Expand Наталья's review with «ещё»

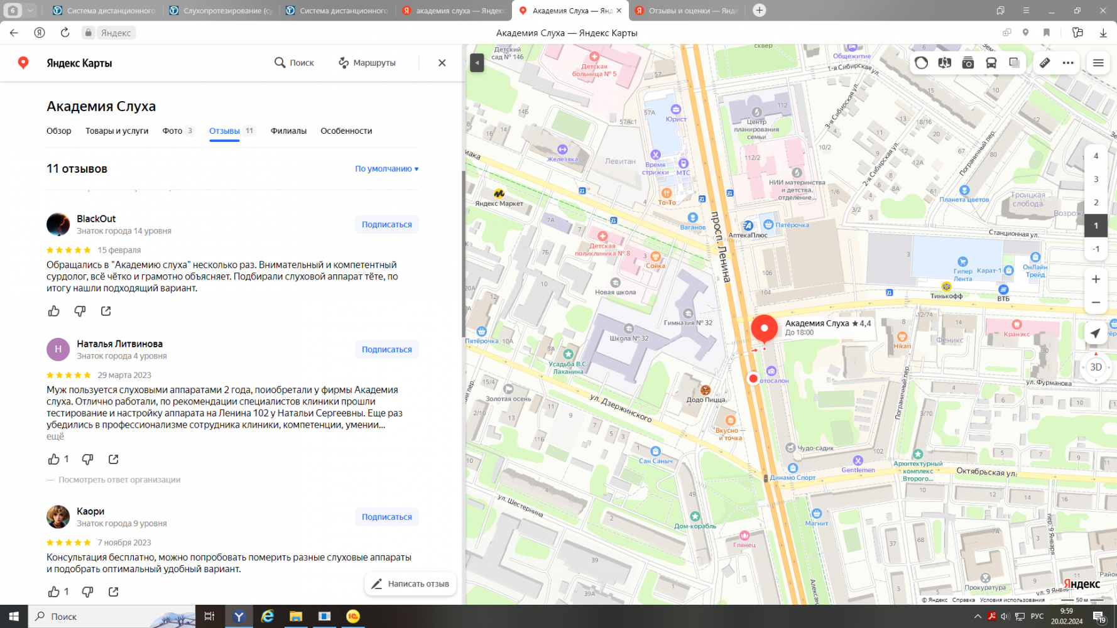[55, 436]
